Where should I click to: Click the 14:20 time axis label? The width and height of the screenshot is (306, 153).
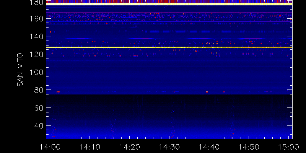129,147
